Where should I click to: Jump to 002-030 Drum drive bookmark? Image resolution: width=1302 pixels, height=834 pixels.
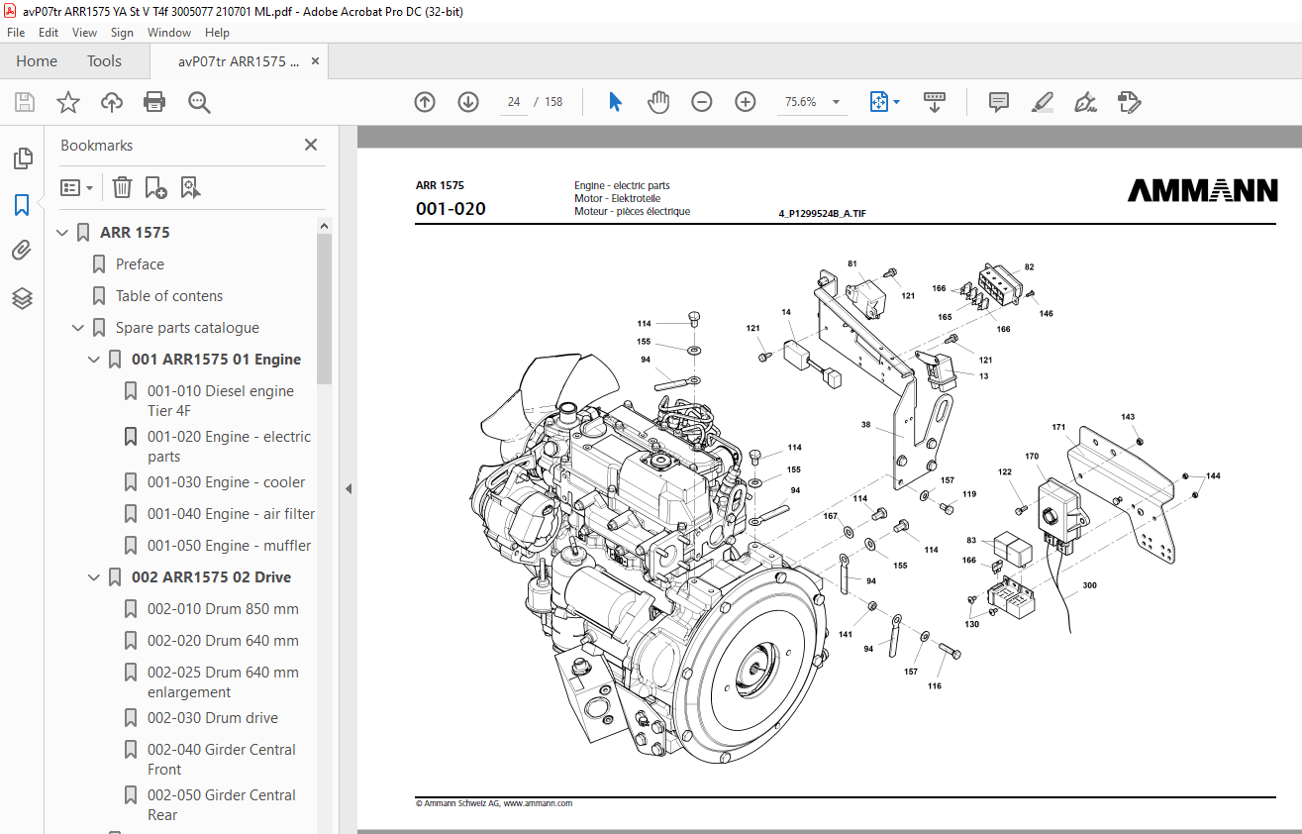click(x=212, y=718)
